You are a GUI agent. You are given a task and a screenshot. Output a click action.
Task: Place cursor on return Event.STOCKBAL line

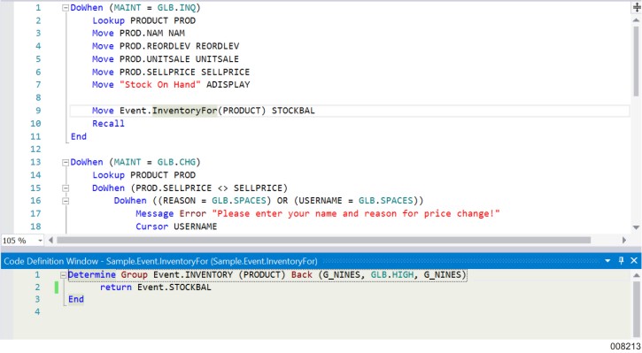156,288
